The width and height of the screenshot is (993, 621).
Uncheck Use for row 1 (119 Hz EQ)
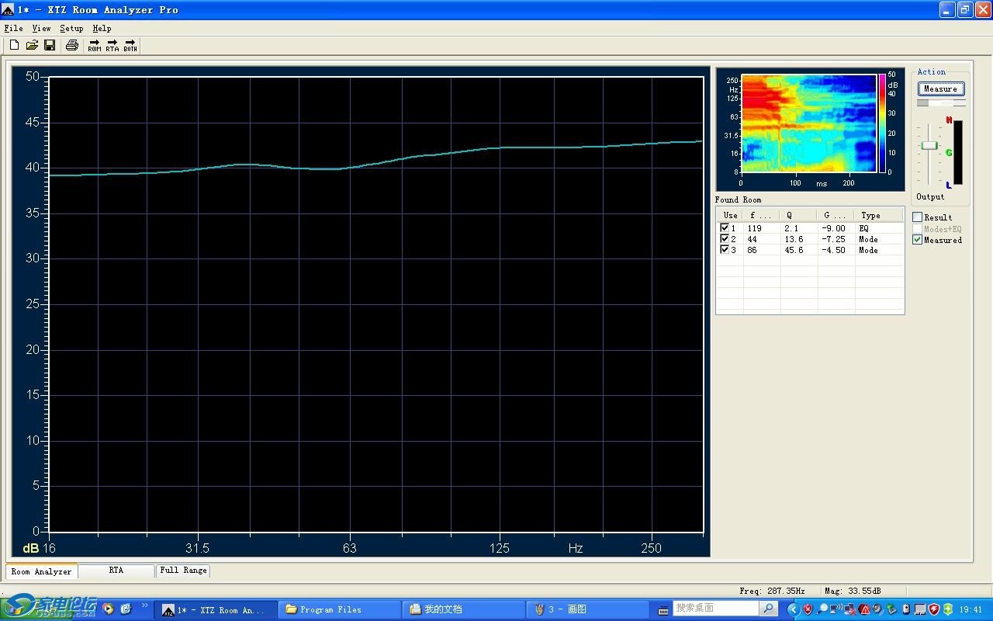(x=725, y=228)
